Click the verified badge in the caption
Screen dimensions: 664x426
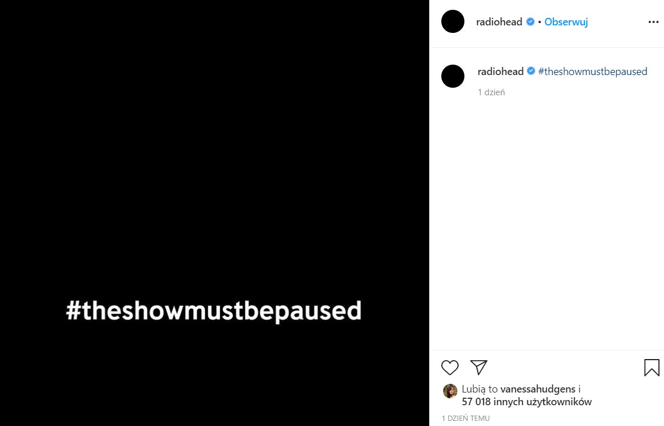(531, 72)
